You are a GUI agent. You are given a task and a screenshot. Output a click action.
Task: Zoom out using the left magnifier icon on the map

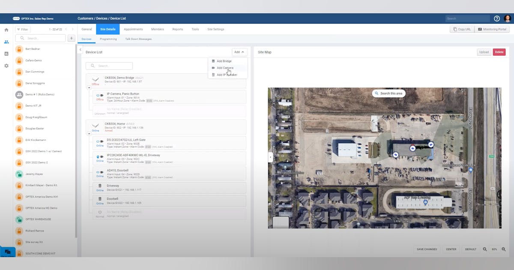[485, 249]
